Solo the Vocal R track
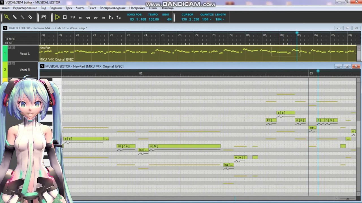 (x=13, y=64)
